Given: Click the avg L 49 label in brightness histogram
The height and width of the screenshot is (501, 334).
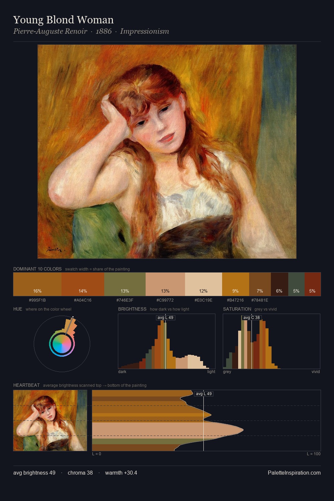Looking at the screenshot, I should click(x=165, y=318).
